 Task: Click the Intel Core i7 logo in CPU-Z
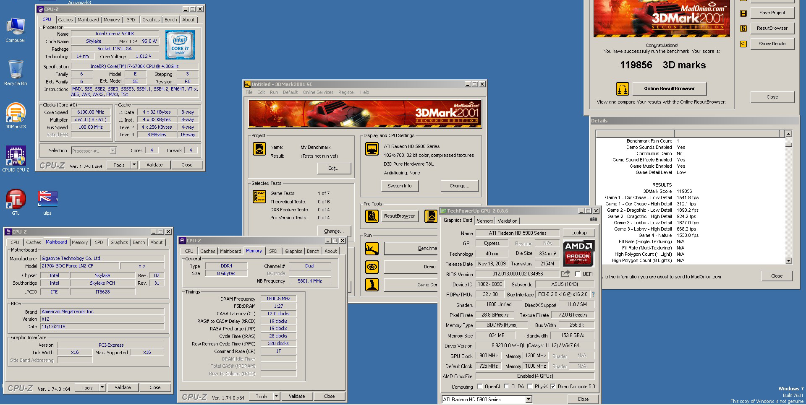180,44
